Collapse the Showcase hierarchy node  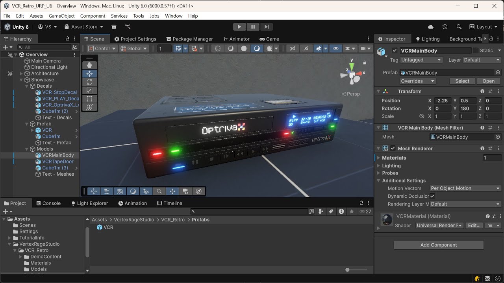point(21,80)
